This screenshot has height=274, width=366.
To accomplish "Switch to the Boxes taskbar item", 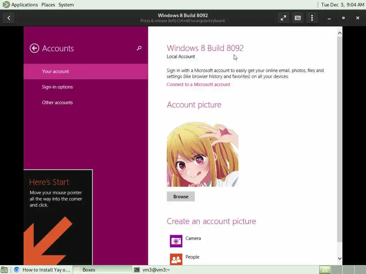I will [x=102, y=270].
